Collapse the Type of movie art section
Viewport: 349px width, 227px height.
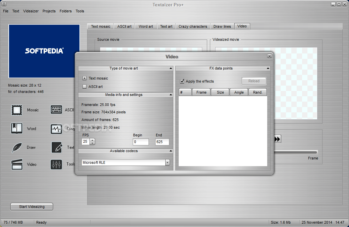tap(171, 68)
